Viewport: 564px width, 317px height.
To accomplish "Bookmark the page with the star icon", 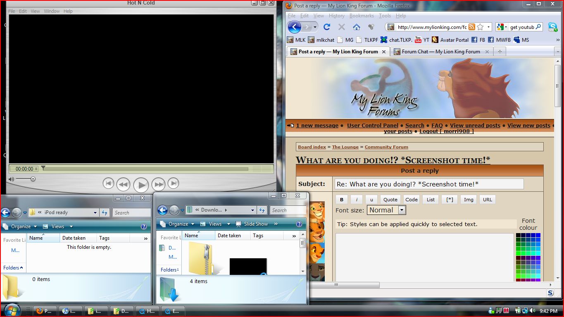I will click(x=480, y=27).
